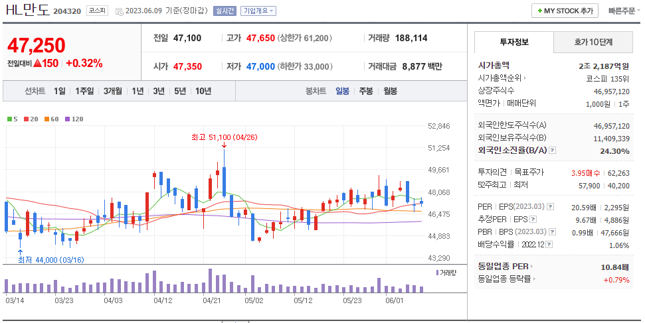Select the 1주일 line chart period

(84, 92)
